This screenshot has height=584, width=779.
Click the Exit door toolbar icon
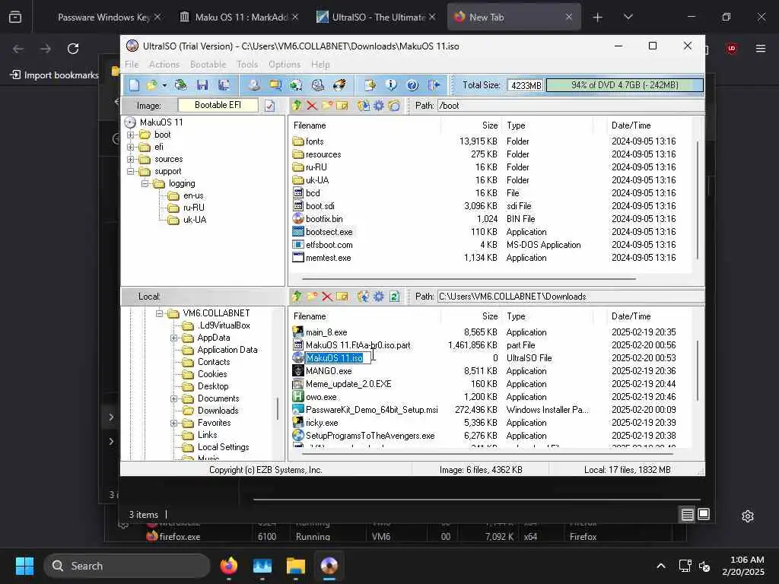[434, 85]
